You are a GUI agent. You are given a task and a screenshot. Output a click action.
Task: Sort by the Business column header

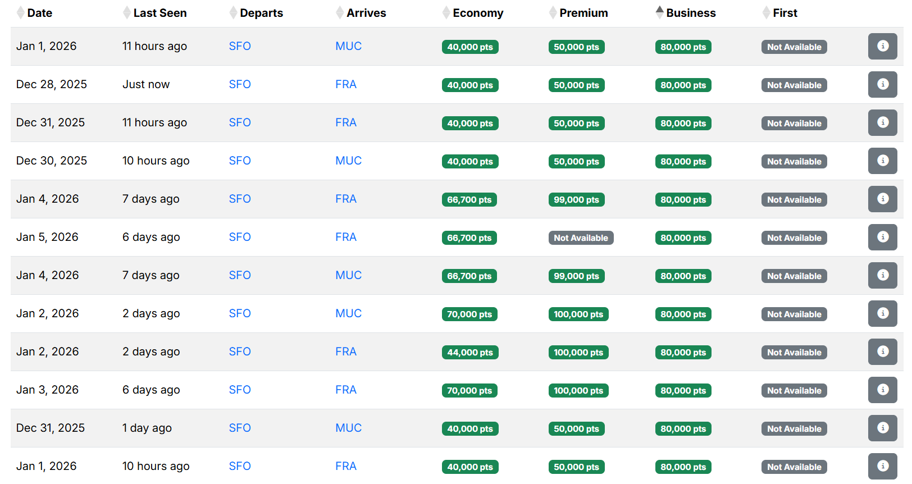click(x=690, y=13)
